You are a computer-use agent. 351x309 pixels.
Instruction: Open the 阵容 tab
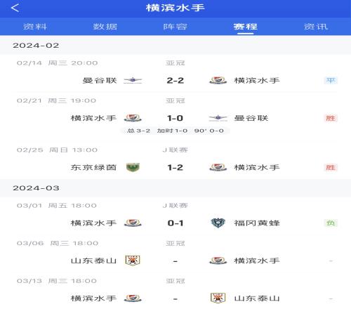(175, 27)
